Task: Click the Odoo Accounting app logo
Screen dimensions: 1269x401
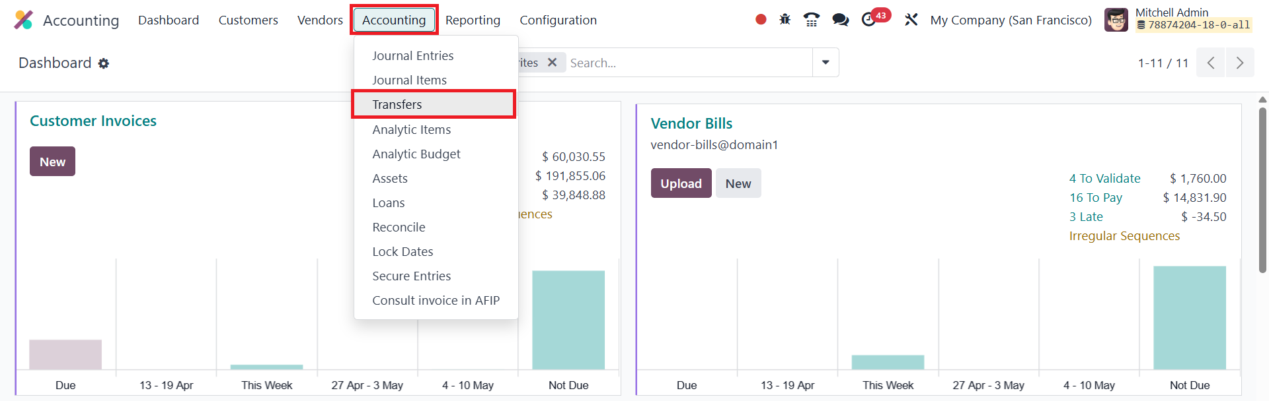Action: (23, 20)
